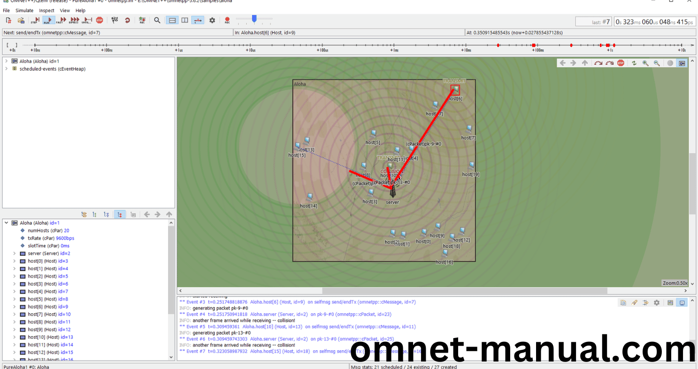The image size is (698, 369).
Task: Expand the host[12] tree node
Action: click(x=15, y=352)
